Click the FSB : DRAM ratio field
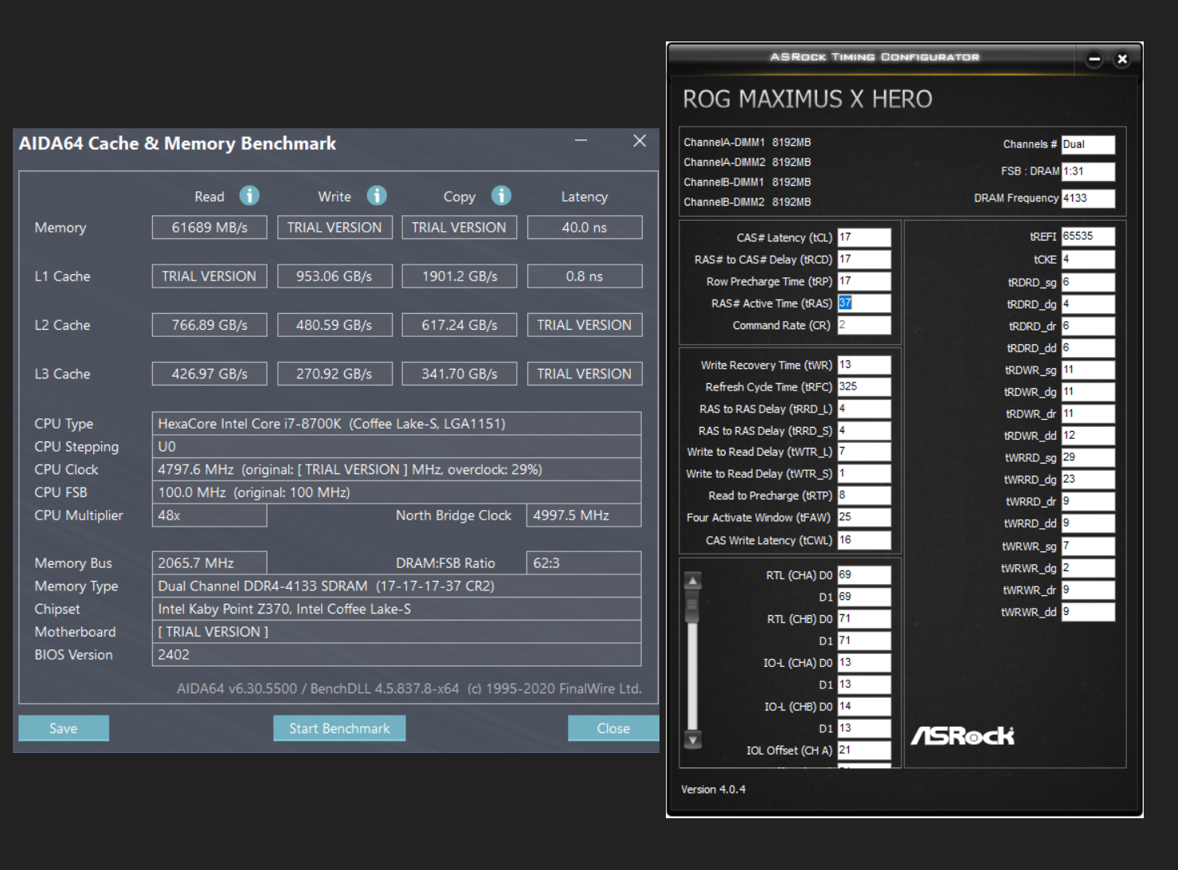1178x870 pixels. [x=1088, y=171]
